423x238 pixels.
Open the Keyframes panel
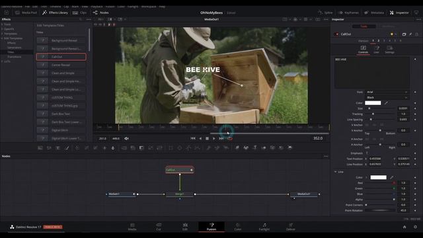348,13
